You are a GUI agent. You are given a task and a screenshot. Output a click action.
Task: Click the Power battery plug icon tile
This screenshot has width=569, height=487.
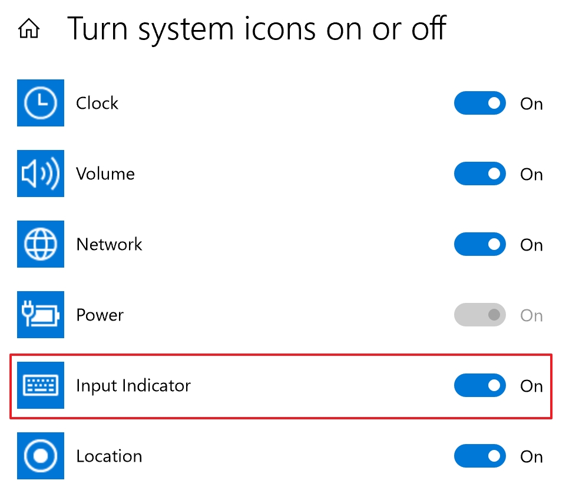tap(41, 315)
